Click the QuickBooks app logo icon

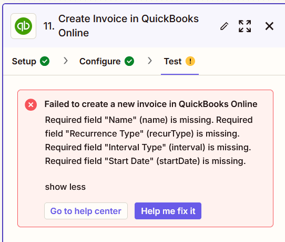click(x=24, y=26)
